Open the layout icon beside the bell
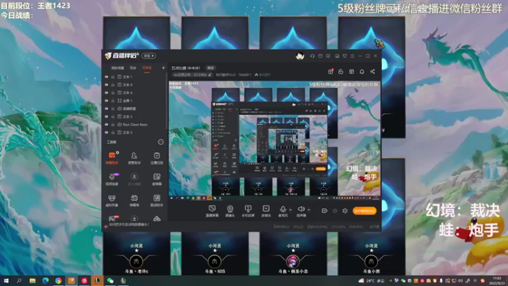Image resolution: width=508 pixels, height=286 pixels. click(x=352, y=71)
